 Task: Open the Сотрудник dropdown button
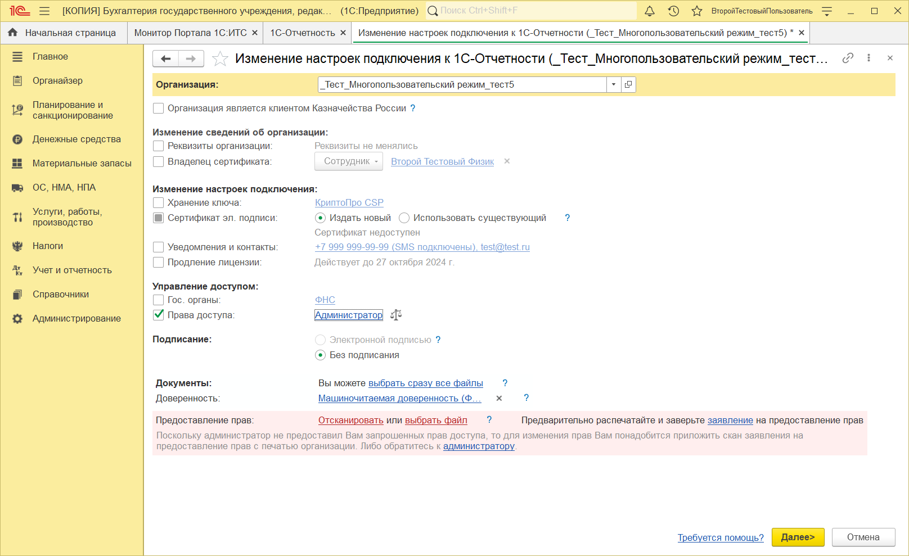tap(349, 161)
